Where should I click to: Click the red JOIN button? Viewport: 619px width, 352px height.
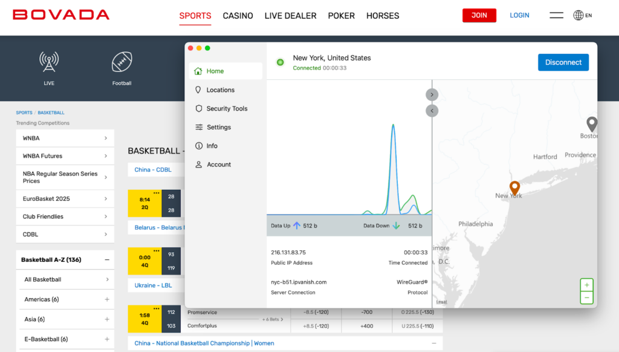[479, 15]
